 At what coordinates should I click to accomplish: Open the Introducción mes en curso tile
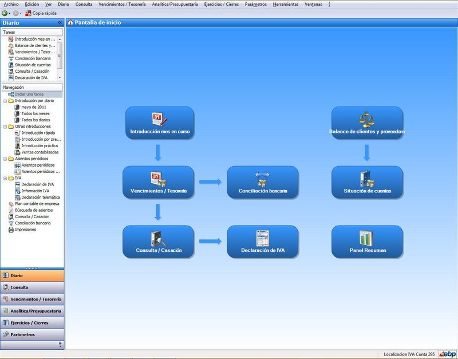[x=160, y=124]
